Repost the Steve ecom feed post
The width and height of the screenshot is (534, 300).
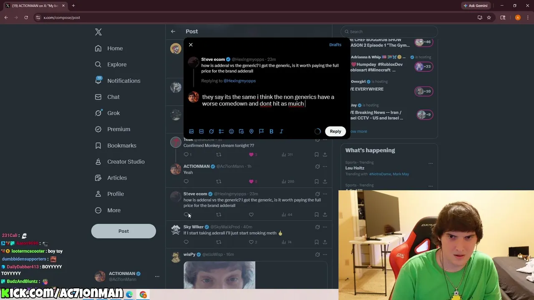click(219, 215)
